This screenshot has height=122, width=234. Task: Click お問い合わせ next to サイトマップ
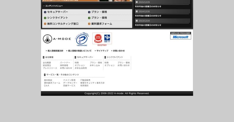(119, 51)
